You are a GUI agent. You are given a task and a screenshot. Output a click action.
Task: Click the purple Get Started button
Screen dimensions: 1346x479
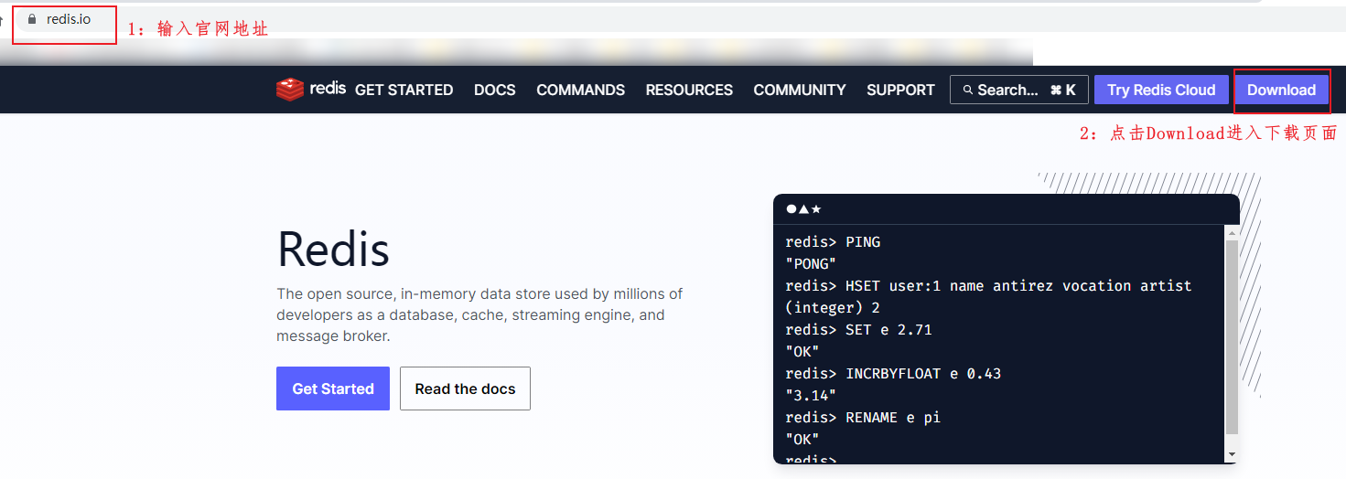point(333,389)
